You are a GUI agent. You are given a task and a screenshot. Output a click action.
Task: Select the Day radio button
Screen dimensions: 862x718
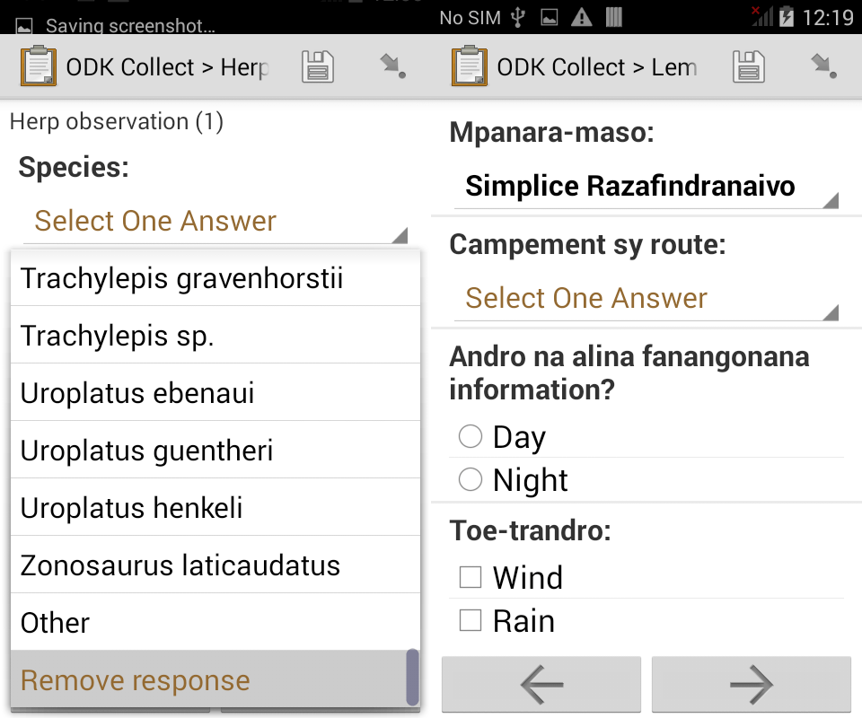tap(471, 436)
